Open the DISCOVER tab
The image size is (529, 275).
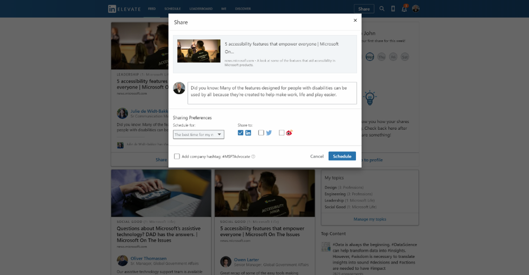pyautogui.click(x=243, y=9)
